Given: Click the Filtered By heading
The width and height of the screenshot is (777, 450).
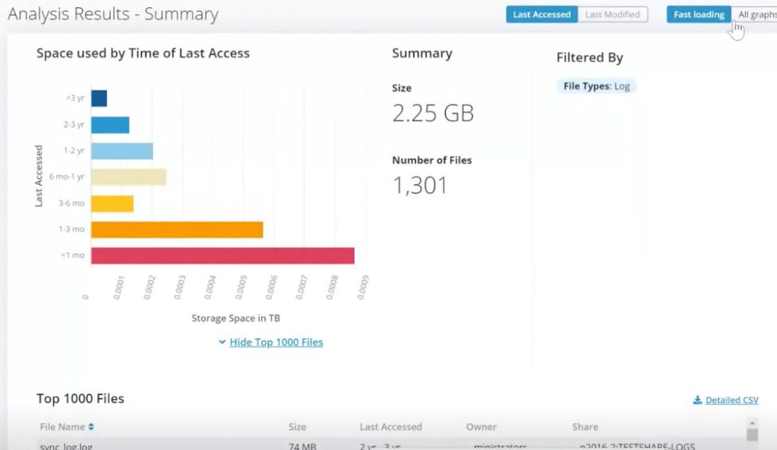Looking at the screenshot, I should tap(590, 57).
